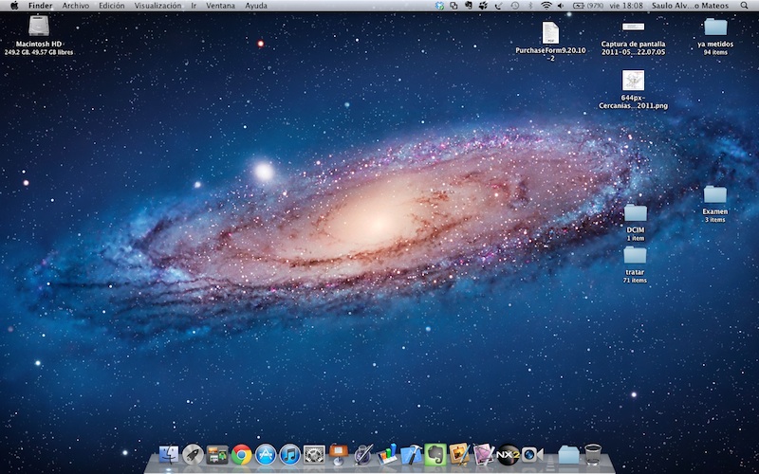The image size is (759, 474).
Task: Launch Google Chrome from the Dock
Action: point(242,455)
